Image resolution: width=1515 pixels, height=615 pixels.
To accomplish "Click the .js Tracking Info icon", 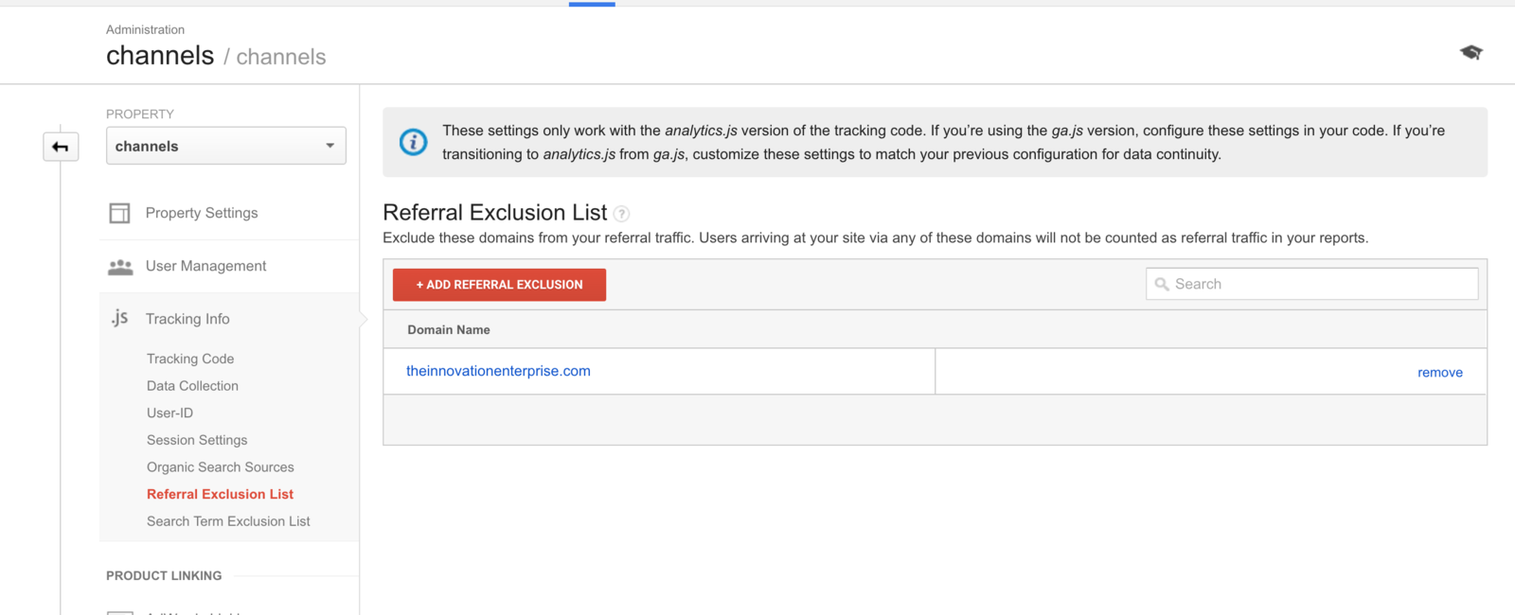I will coord(119,318).
